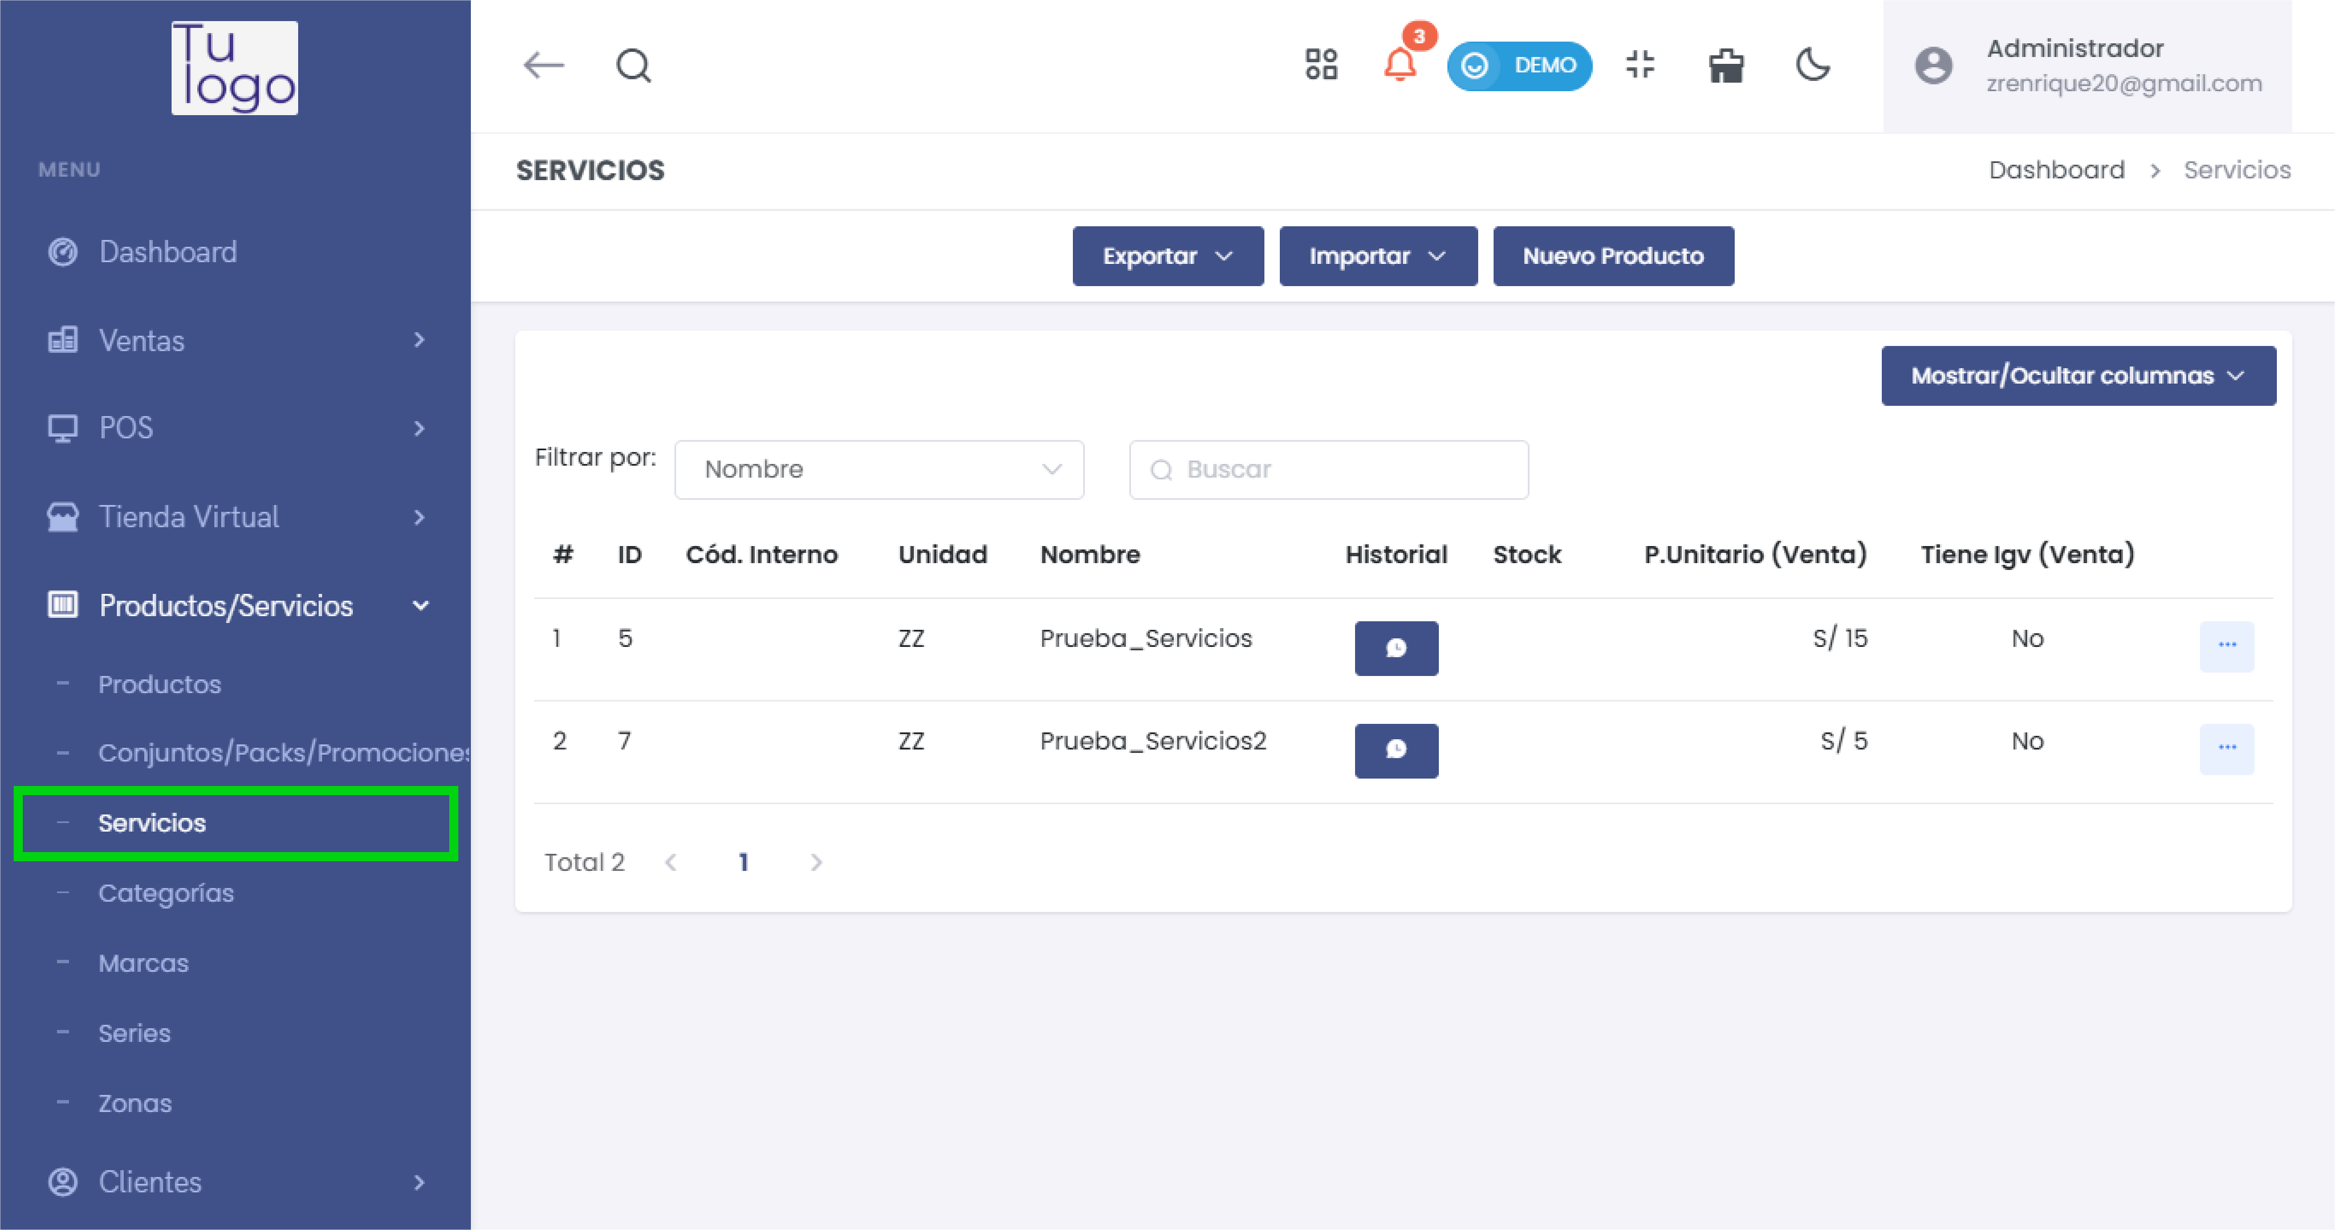
Task: Toggle the DEMO switch
Action: (1519, 65)
